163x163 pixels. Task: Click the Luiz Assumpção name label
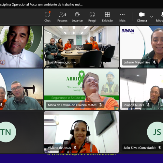(59, 62)
